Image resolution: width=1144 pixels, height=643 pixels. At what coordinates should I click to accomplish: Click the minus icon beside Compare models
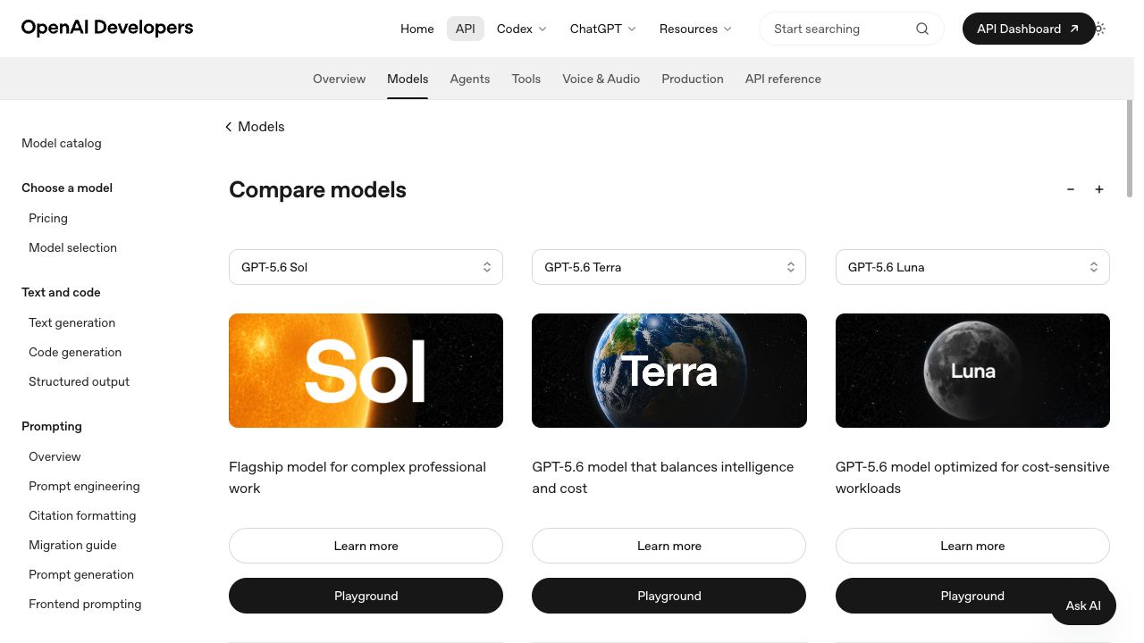click(x=1071, y=189)
